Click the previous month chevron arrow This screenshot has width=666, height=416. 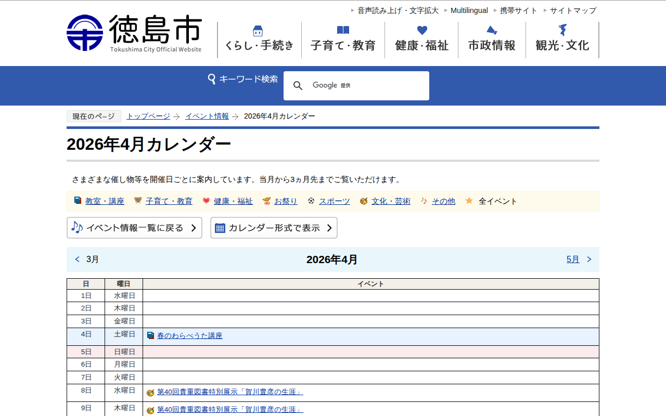coord(78,259)
